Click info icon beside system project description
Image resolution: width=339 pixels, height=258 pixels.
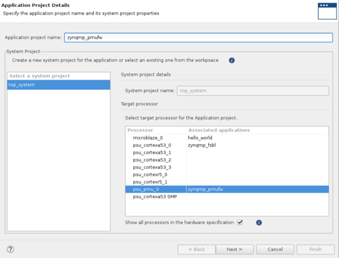click(232, 60)
